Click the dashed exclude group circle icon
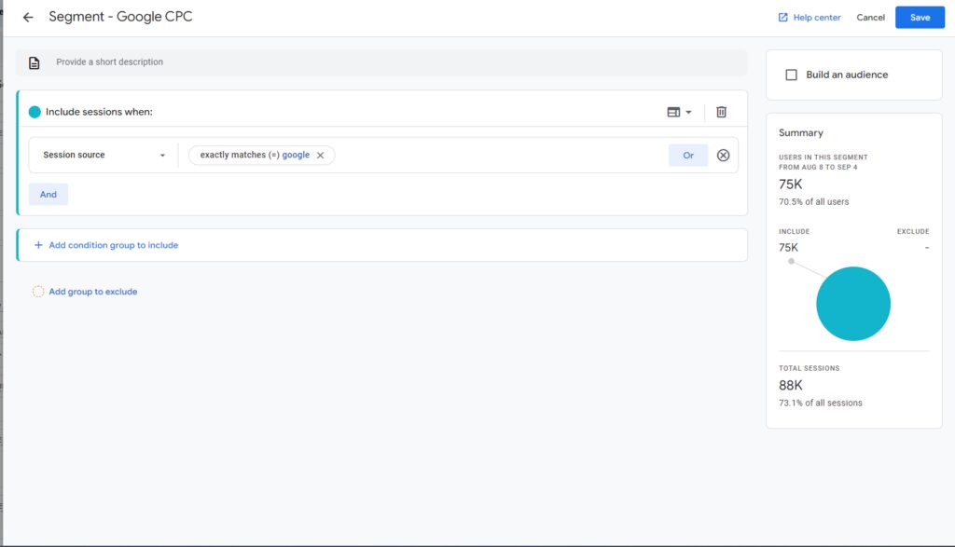The image size is (955, 547). tap(37, 292)
